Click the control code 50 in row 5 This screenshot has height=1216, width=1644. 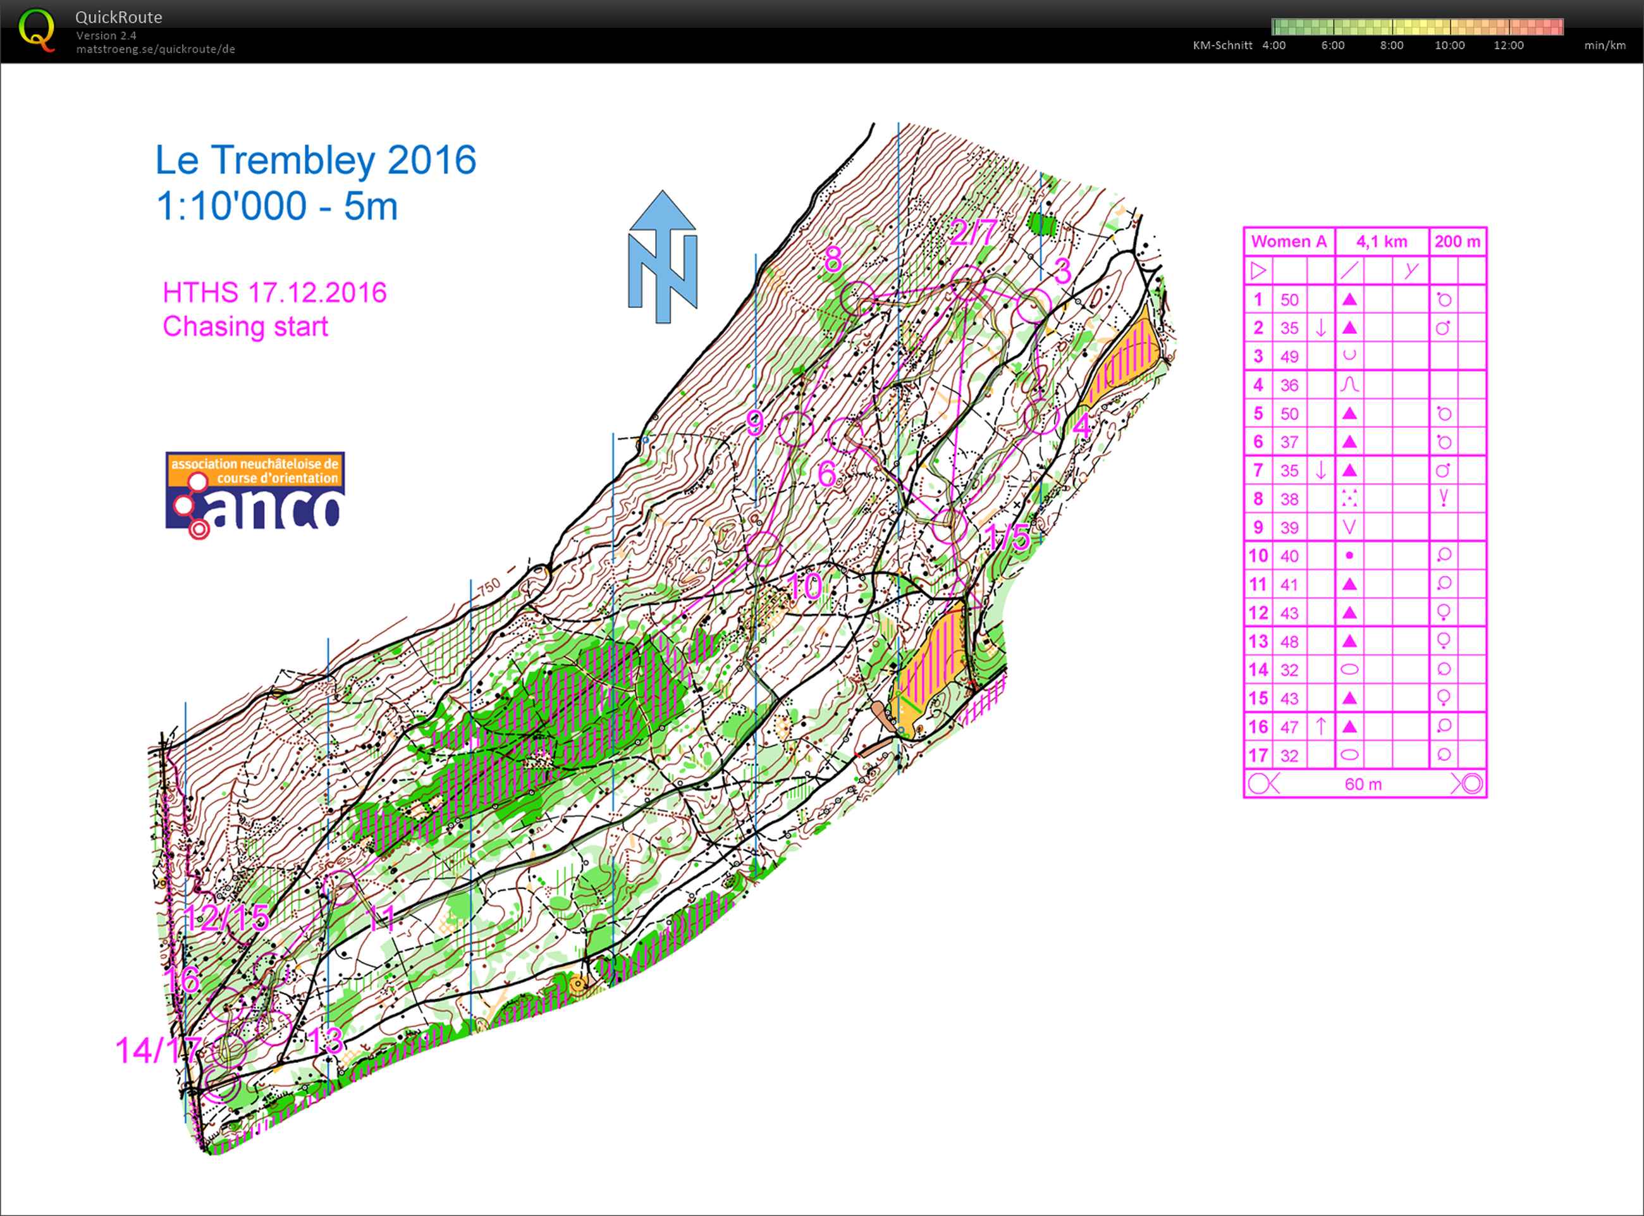point(1289,413)
